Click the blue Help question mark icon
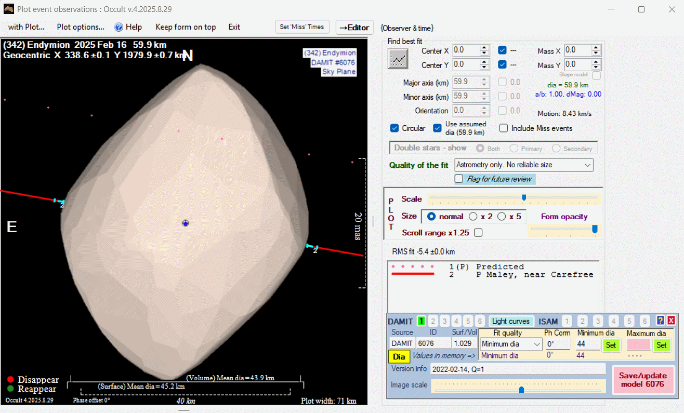684x413 pixels. tap(119, 27)
